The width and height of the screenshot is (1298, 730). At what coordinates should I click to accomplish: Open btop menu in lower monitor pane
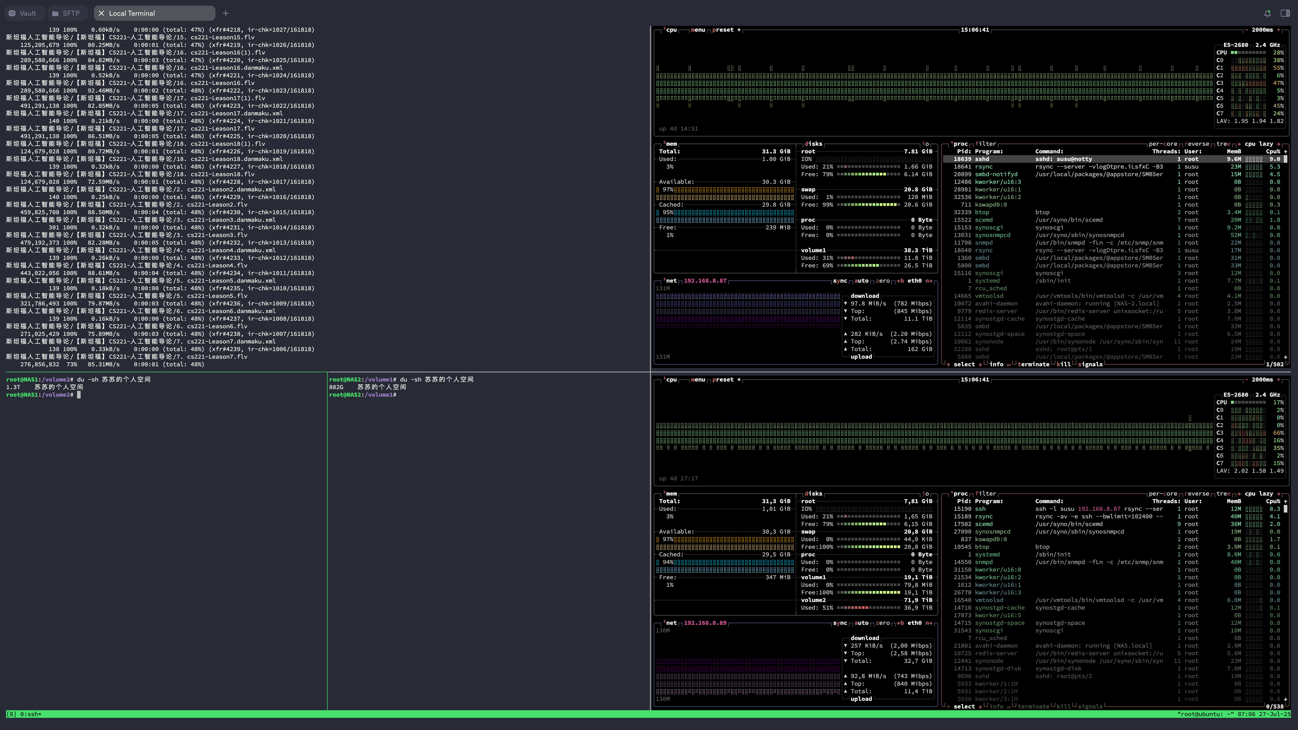point(698,379)
